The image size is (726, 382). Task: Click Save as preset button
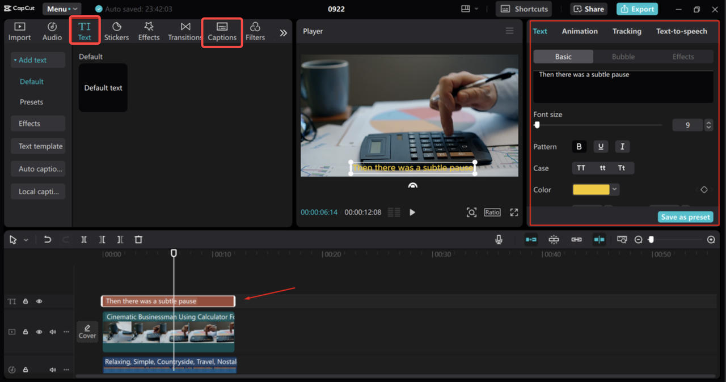coord(685,217)
